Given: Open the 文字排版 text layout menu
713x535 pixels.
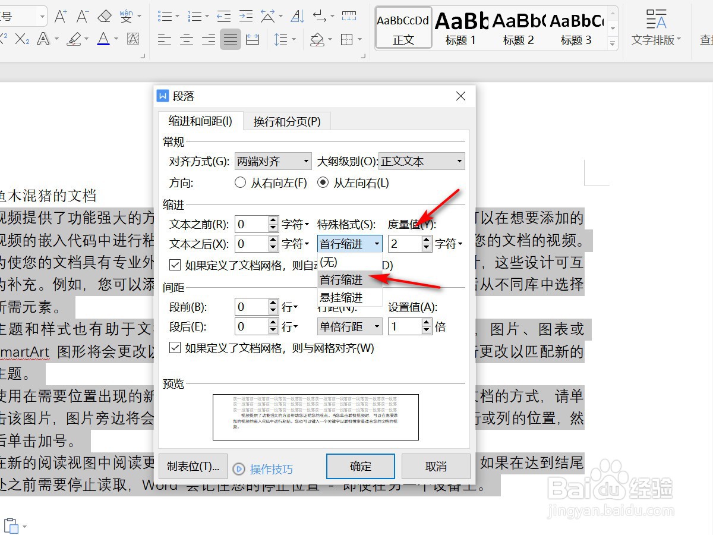Looking at the screenshot, I should tap(656, 28).
